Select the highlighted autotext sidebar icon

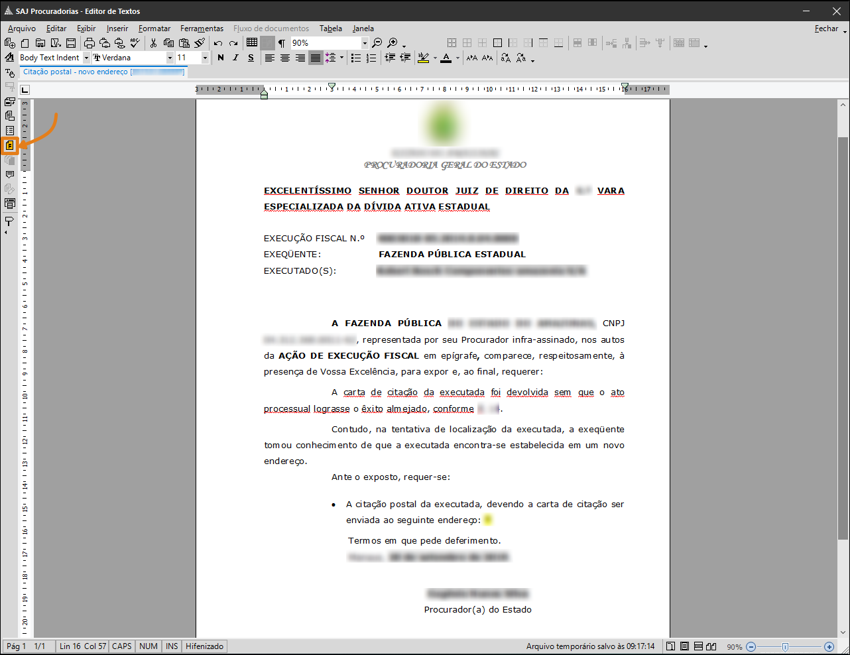(x=10, y=146)
